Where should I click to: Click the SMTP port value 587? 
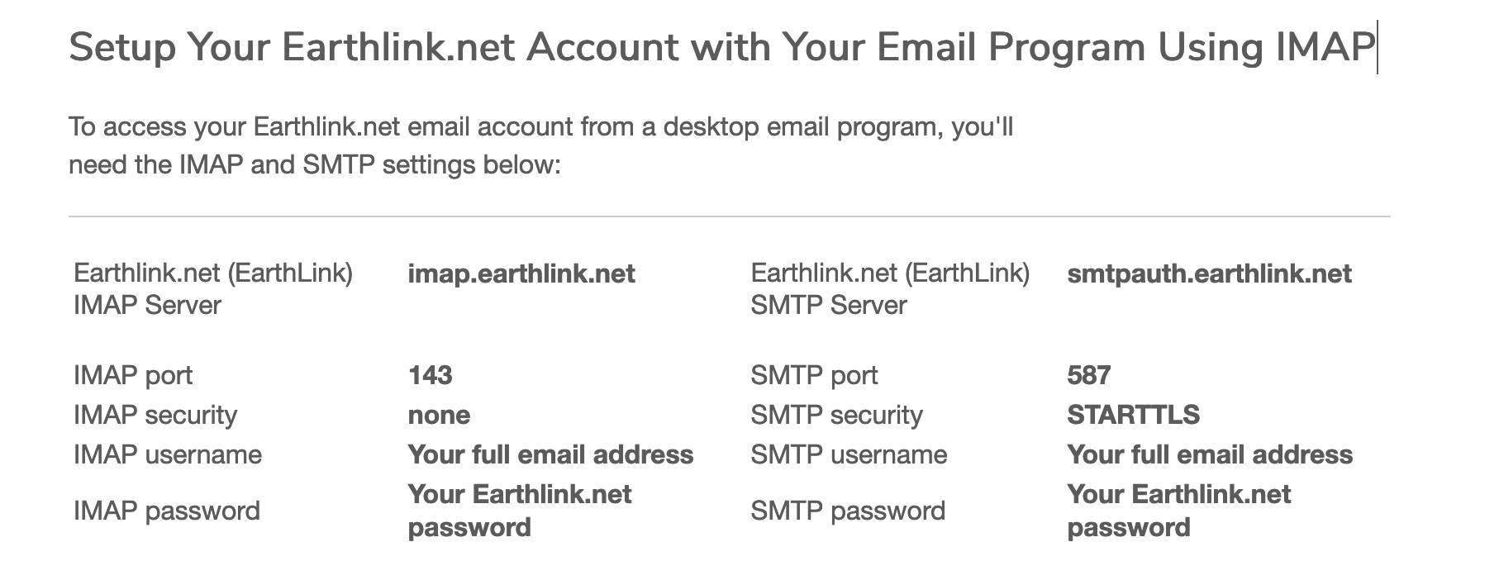[1088, 375]
